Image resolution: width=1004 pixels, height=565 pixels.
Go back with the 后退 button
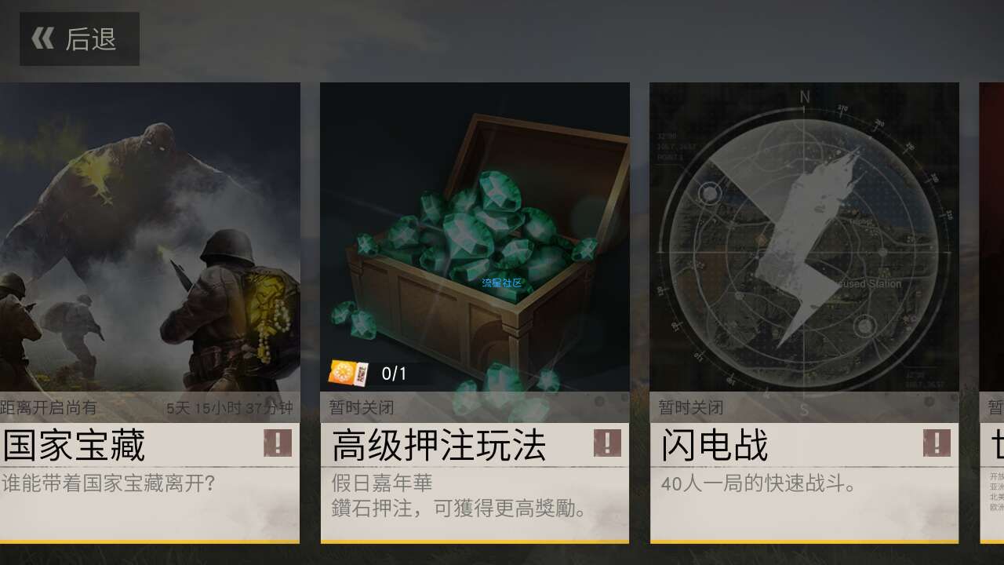click(x=79, y=38)
